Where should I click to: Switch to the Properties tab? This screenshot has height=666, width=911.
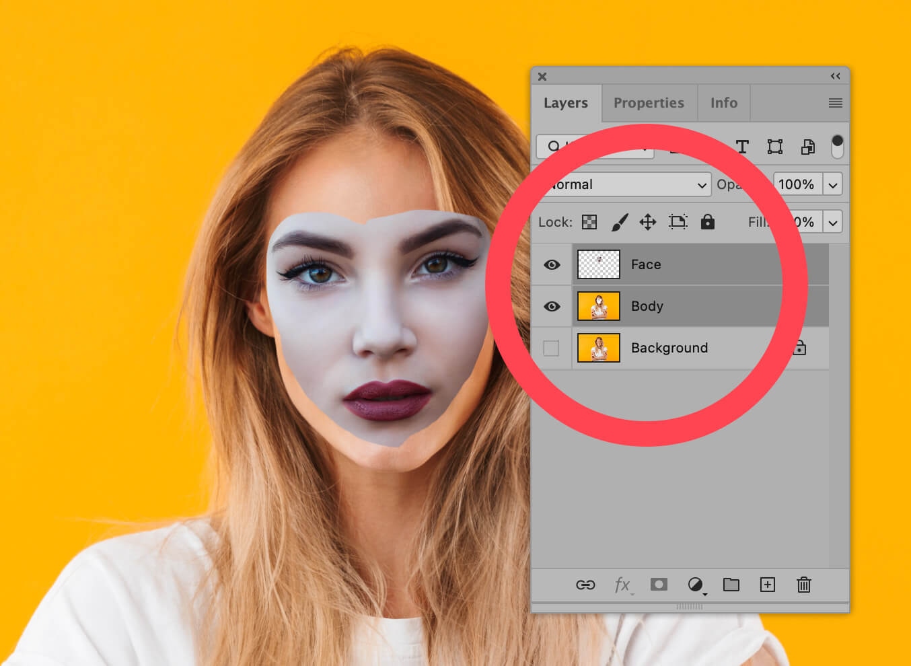coord(649,103)
